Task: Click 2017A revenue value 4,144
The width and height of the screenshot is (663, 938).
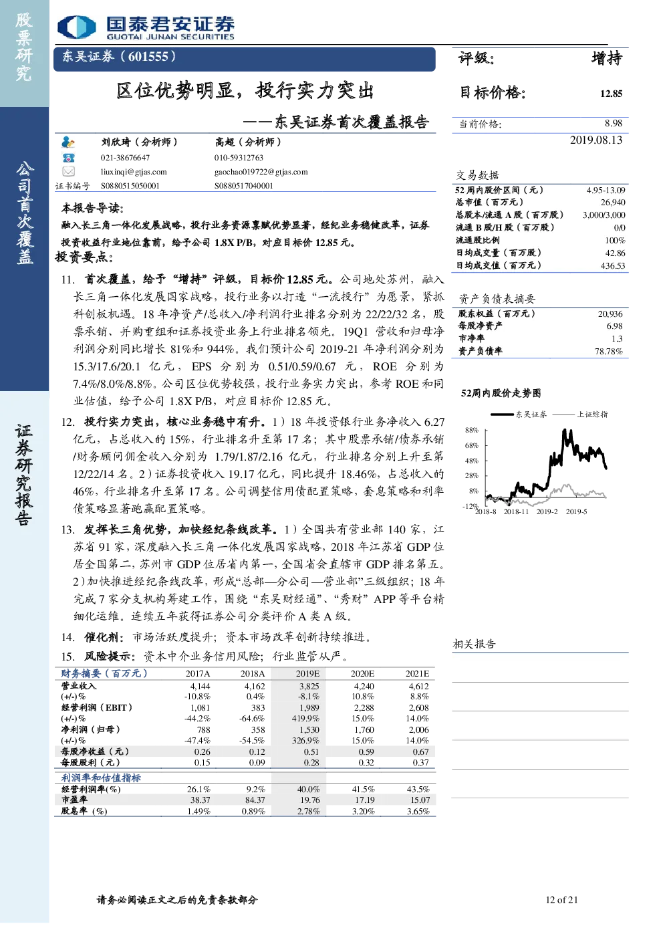Action: (x=200, y=686)
